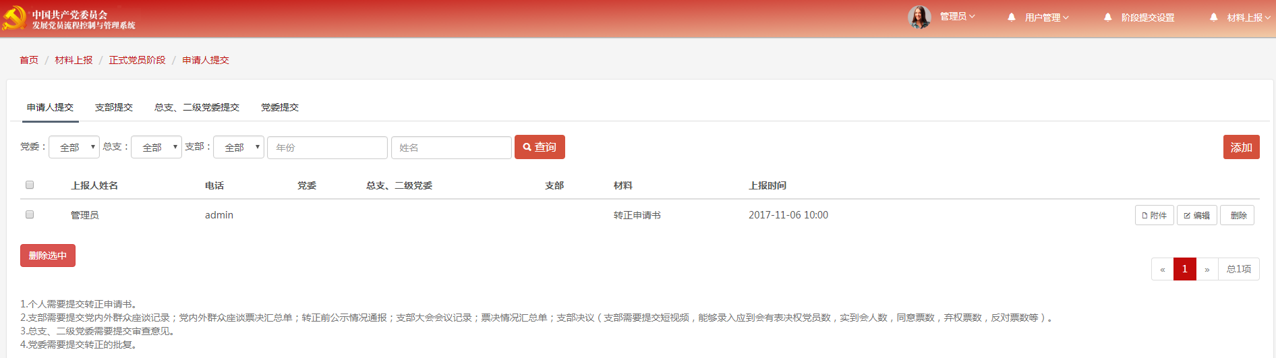This screenshot has width=1276, height=358.
Task: Click the bell icon beside 用户管理
Action: (x=1012, y=17)
